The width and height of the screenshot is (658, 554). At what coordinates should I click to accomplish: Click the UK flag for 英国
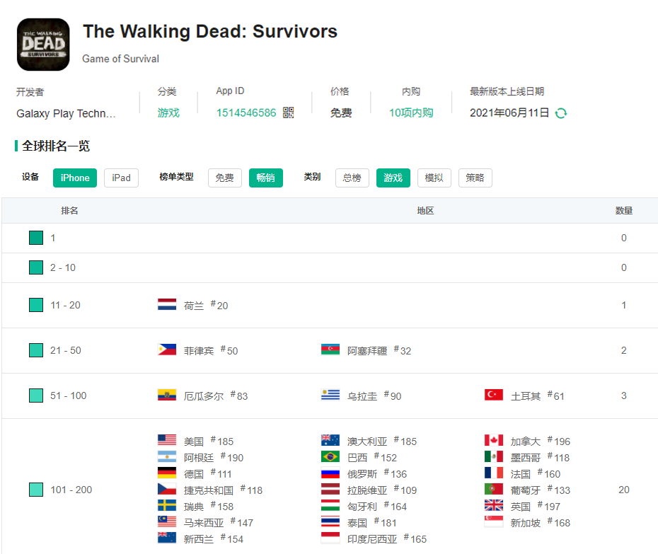[494, 506]
